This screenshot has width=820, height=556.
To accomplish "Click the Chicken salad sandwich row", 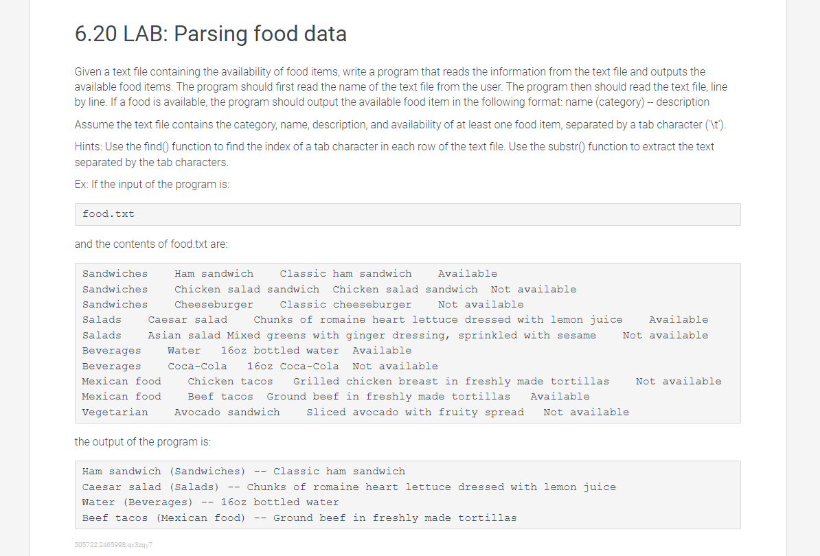I will pos(329,290).
